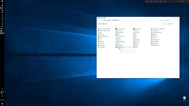Select 제어판 in the breadcrumb path
Image resolution: width=189 pixels, height=106 pixels.
(109, 20)
